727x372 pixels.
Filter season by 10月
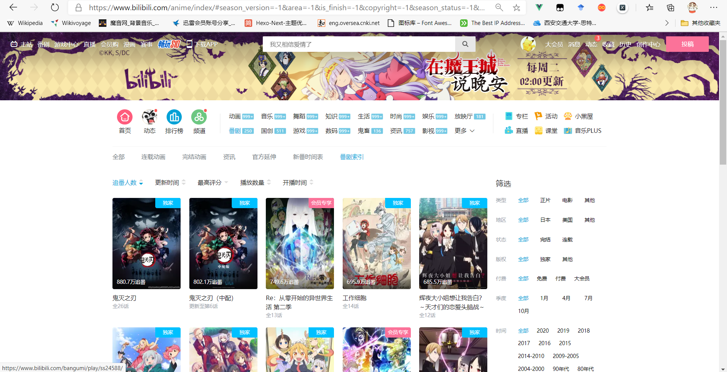pyautogui.click(x=523, y=311)
